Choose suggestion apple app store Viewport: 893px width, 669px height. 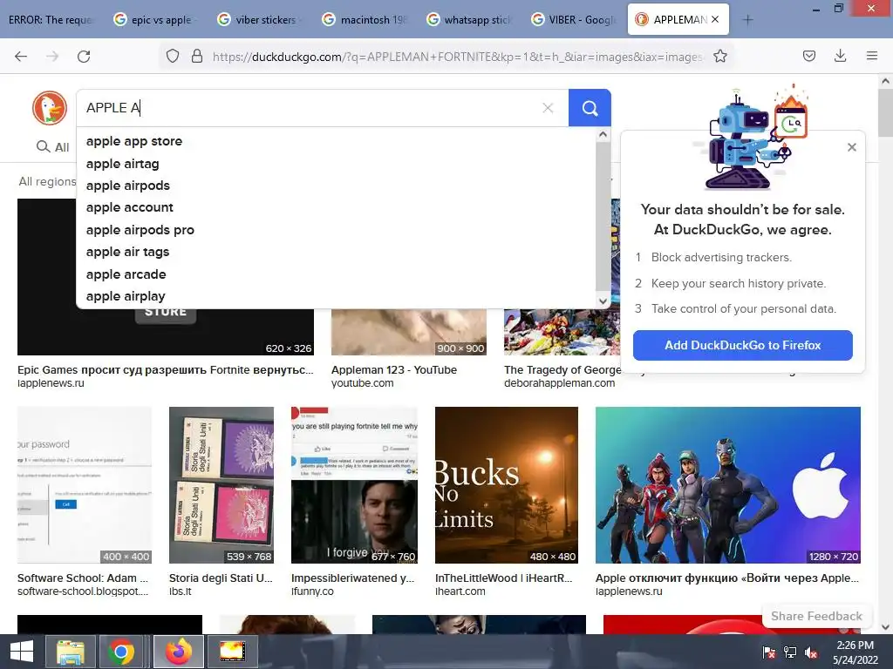pos(336,141)
